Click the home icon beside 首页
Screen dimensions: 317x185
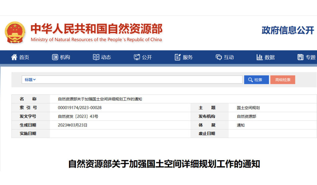coord(14,57)
